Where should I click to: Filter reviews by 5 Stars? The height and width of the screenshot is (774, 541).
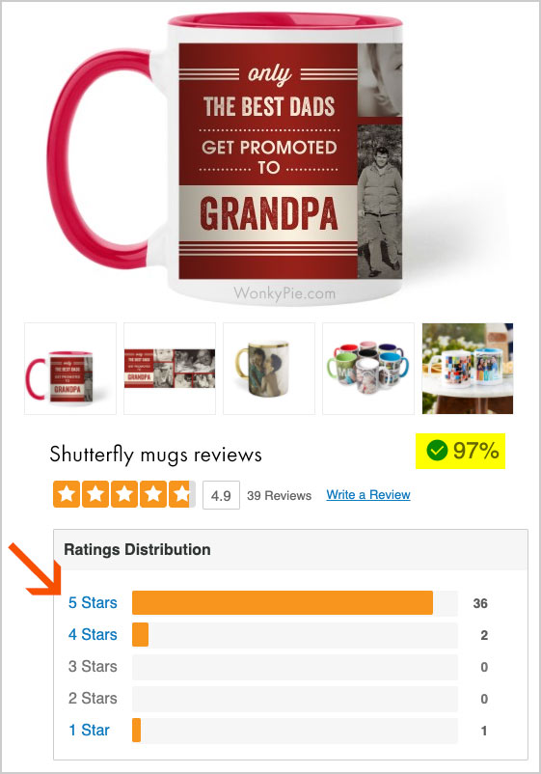coord(93,603)
